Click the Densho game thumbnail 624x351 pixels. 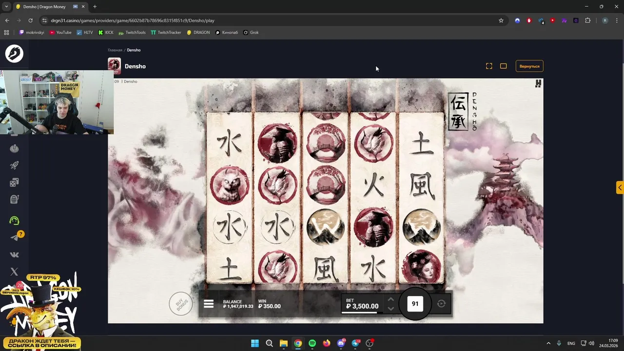tap(114, 66)
